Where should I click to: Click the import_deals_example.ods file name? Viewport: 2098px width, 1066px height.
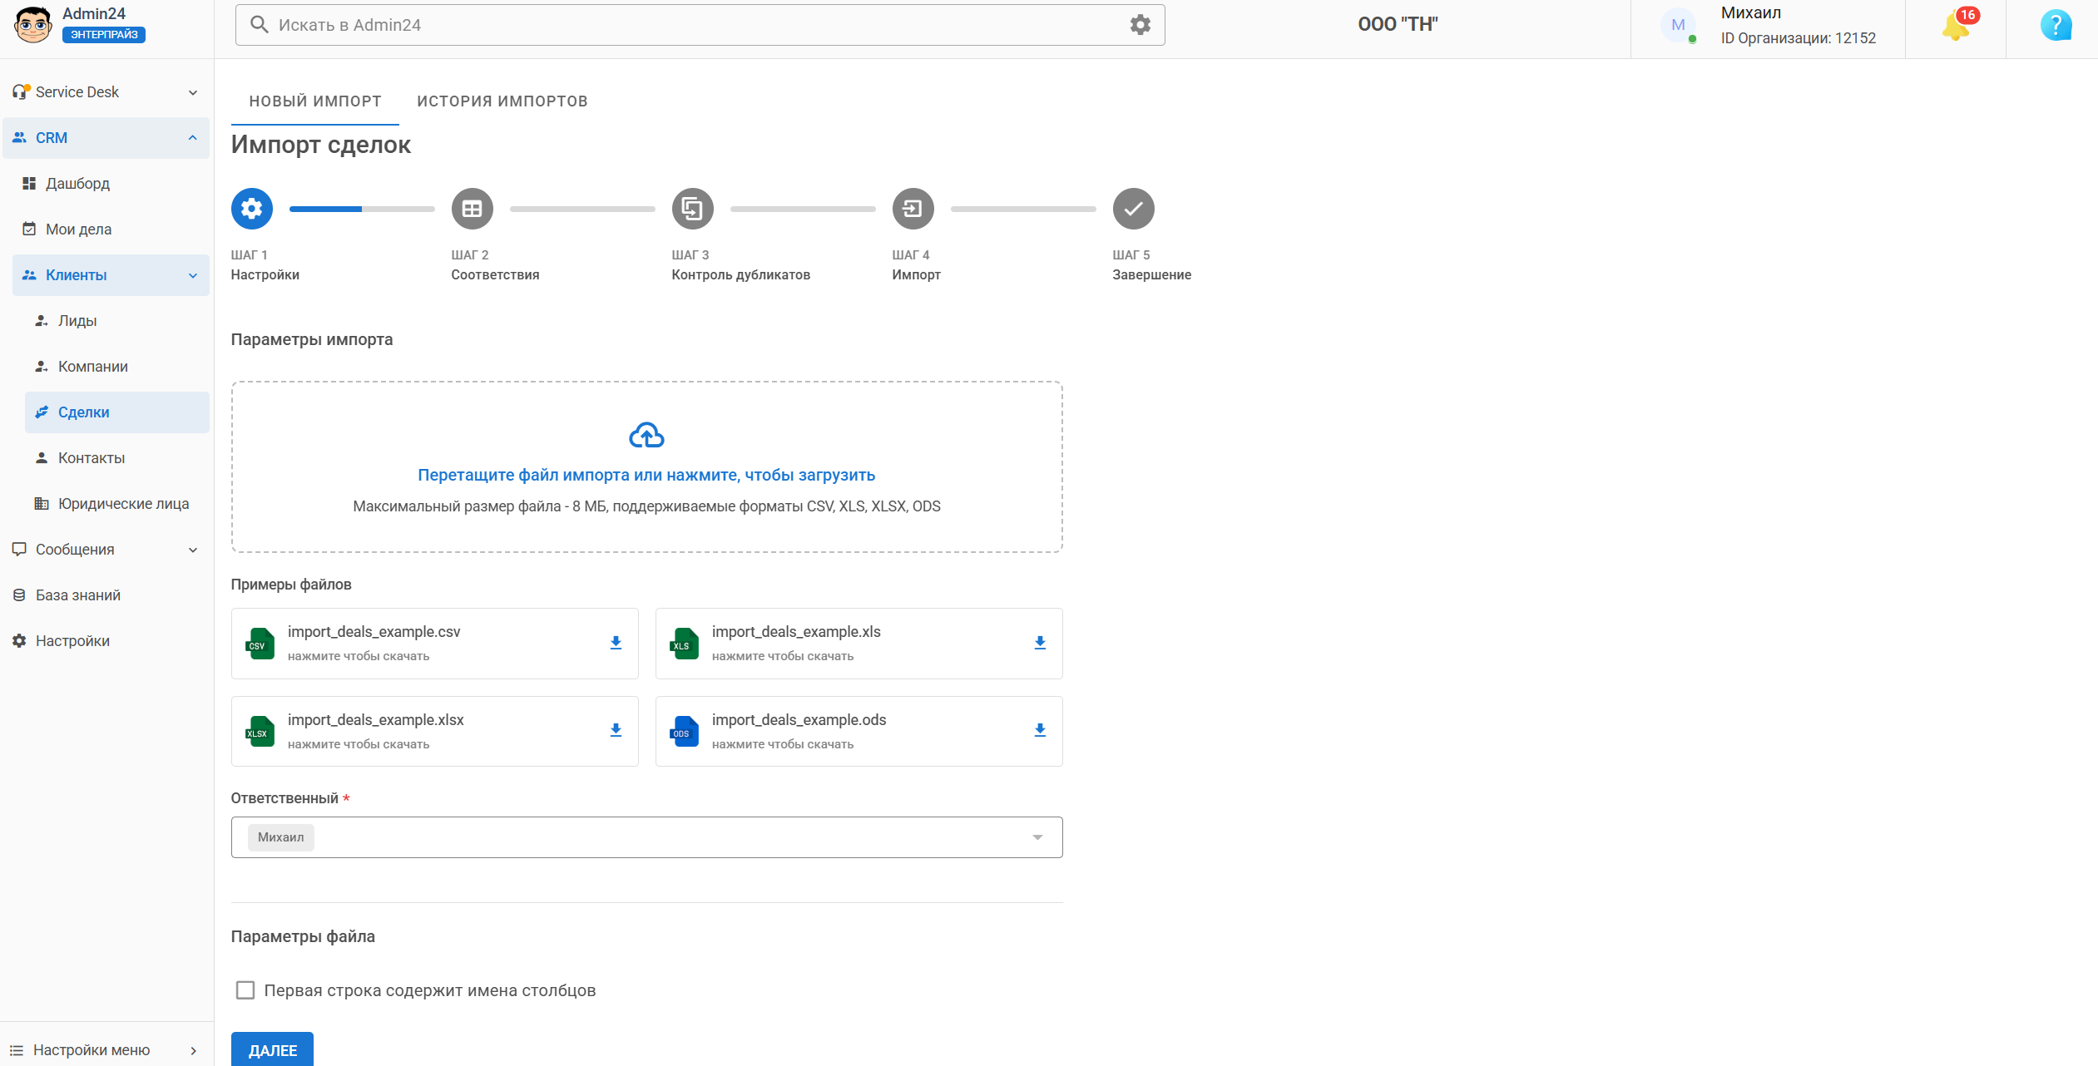pyautogui.click(x=799, y=720)
